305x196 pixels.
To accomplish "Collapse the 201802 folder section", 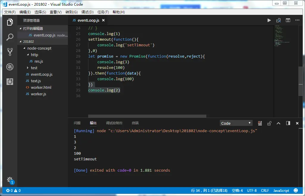I will 21,42.
